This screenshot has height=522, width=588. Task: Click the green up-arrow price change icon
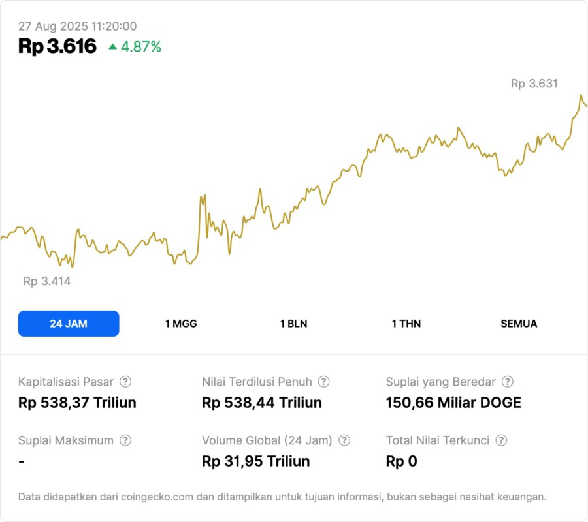(x=113, y=47)
